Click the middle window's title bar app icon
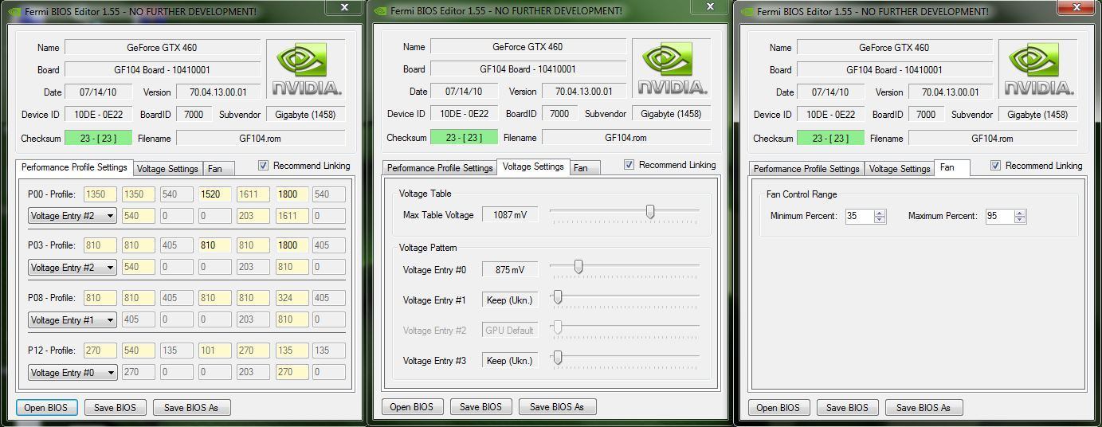This screenshot has width=1102, height=427. coord(379,11)
